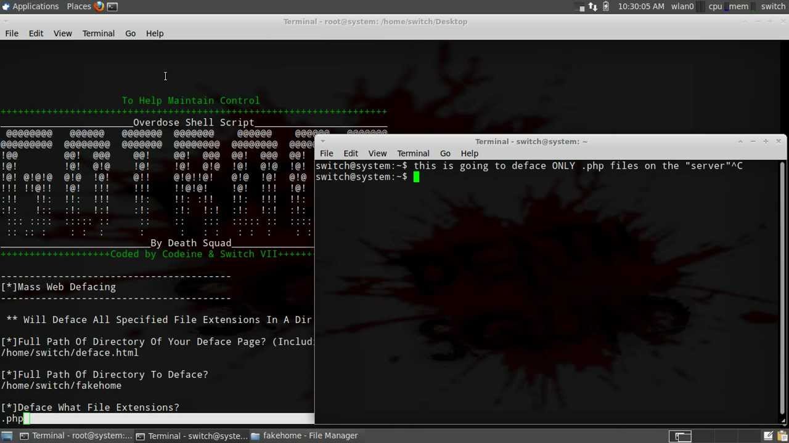Image resolution: width=789 pixels, height=443 pixels.
Task: Switch to the Terminal - root@system taskbar button
Action: pyautogui.click(x=76, y=436)
